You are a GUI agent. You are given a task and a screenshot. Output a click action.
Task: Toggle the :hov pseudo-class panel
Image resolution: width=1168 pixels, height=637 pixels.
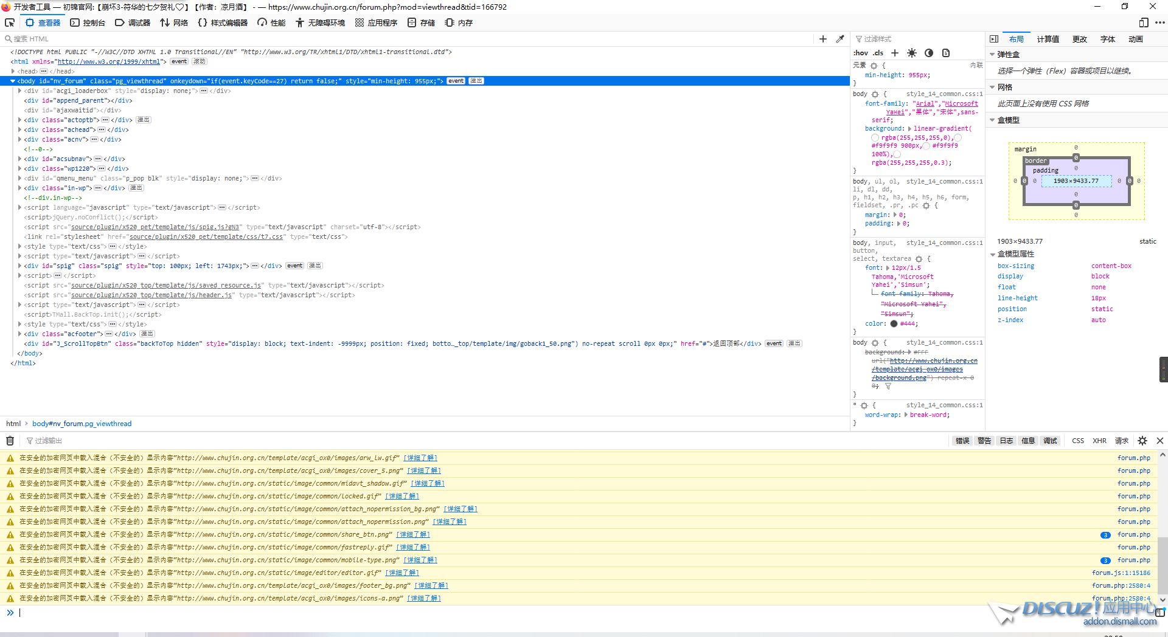(860, 53)
